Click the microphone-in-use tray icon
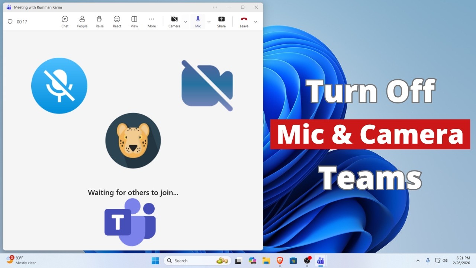The width and height of the screenshot is (476, 268). [428, 261]
